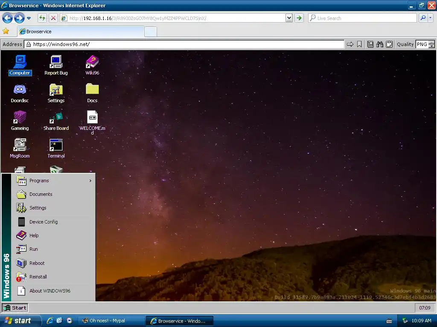Stop loading with the red X button

(53, 18)
